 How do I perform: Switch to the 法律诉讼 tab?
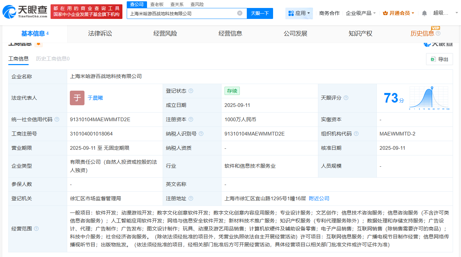click(100, 34)
